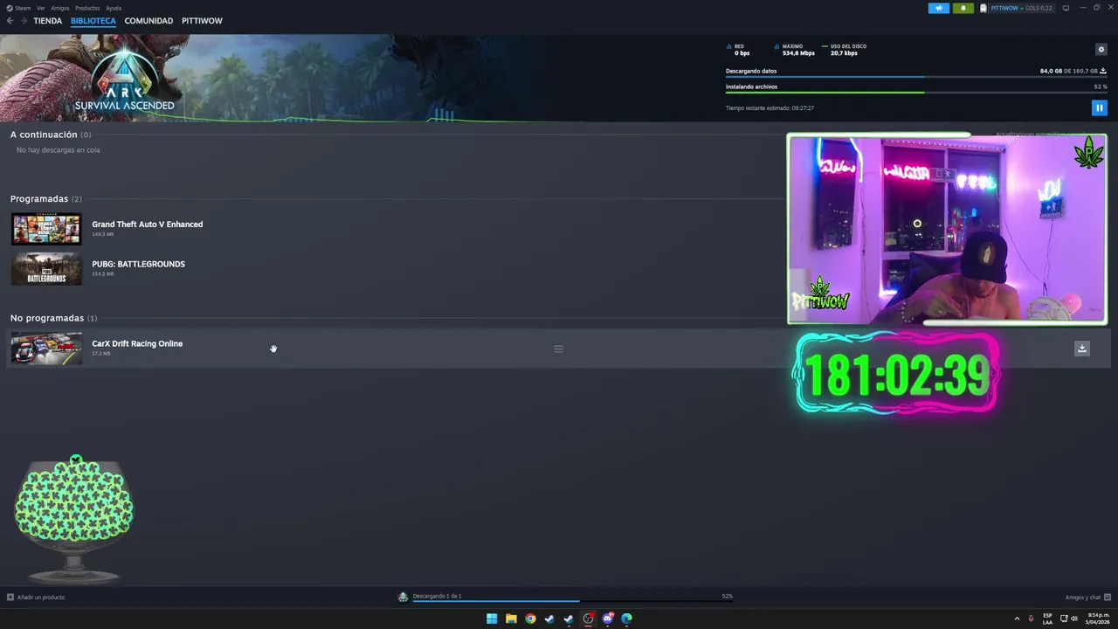
Task: Open the red circular taskbar app
Action: (x=589, y=619)
